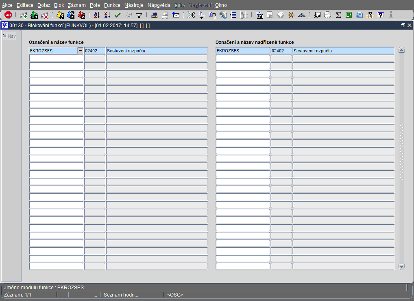Click the 'Jméno modulu funkce : EKROZSES' hint
The image size is (414, 301).
[x=44, y=287]
